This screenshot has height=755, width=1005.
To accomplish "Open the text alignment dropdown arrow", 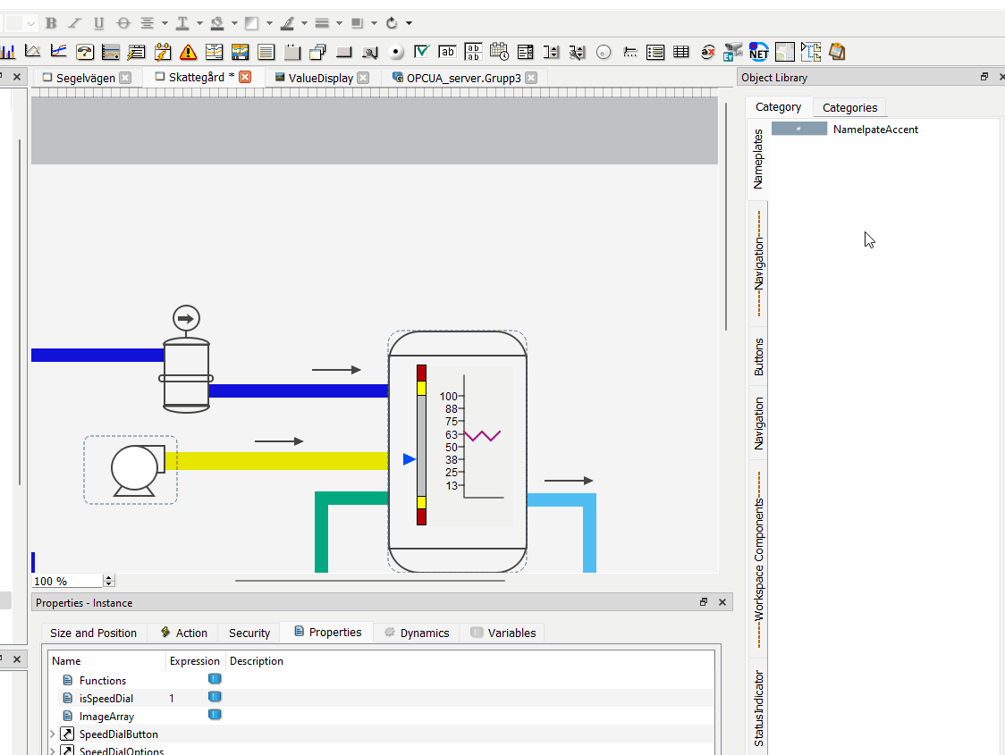I will pyautogui.click(x=164, y=22).
